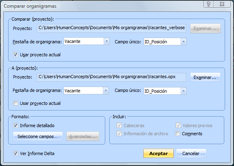
Task: Close the Comparar organigramas dialog
Action: point(222,4)
